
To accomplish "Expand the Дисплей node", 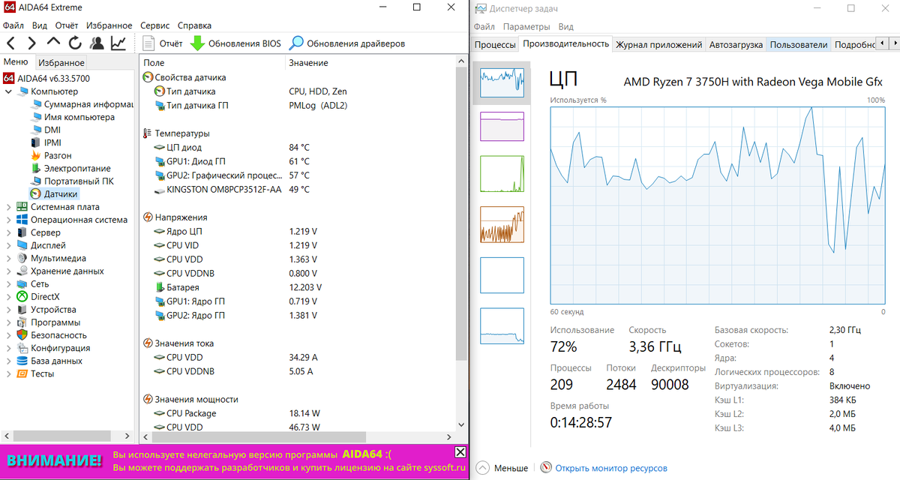I will pyautogui.click(x=8, y=245).
